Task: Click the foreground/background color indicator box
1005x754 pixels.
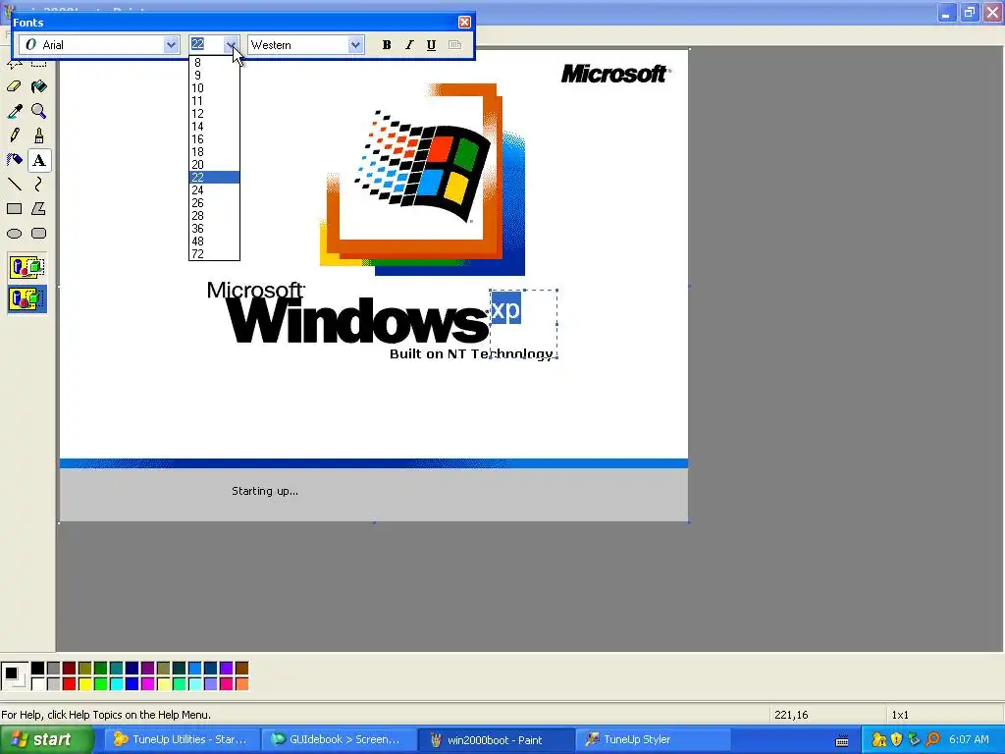Action: [14, 676]
